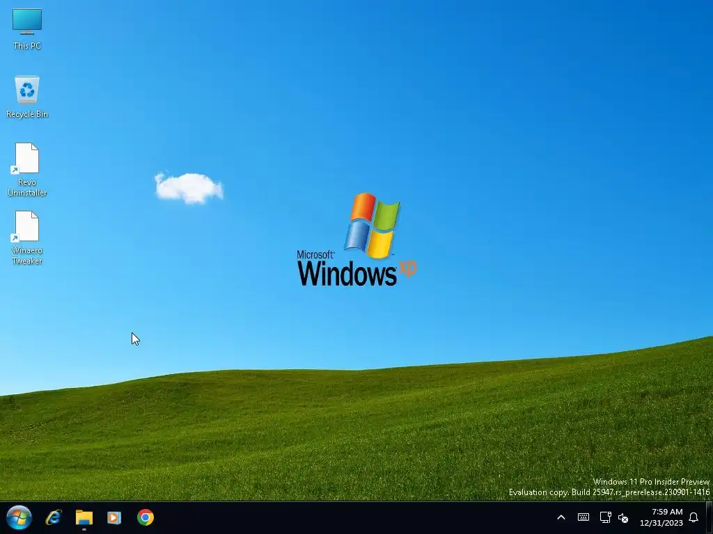
Task: Open the touch keyboard tray icon
Action: (x=583, y=517)
